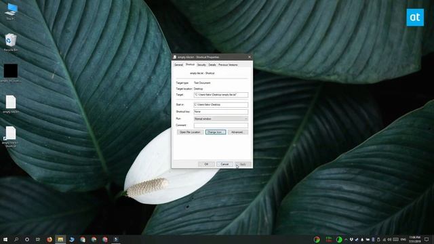Viewport: 434px width, 244px height.
Task: Click the green circle tray icon
Action: [339, 239]
